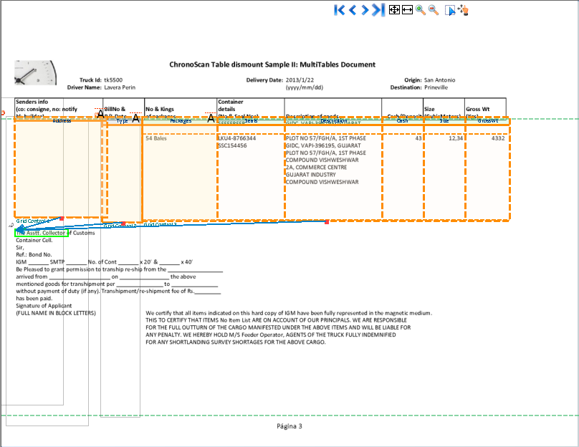Select the Size grid column header
The width and height of the screenshot is (579, 447).
(444, 120)
